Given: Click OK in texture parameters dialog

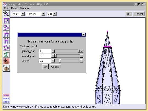Looking at the screenshot, I should [45, 67].
